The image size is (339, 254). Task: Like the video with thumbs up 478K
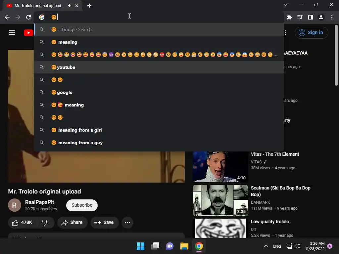point(22,223)
